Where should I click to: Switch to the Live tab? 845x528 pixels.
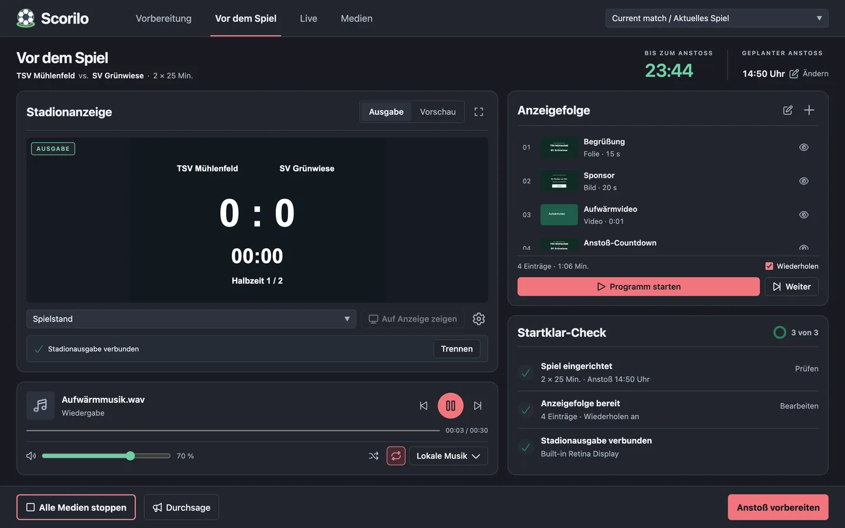[x=309, y=18]
